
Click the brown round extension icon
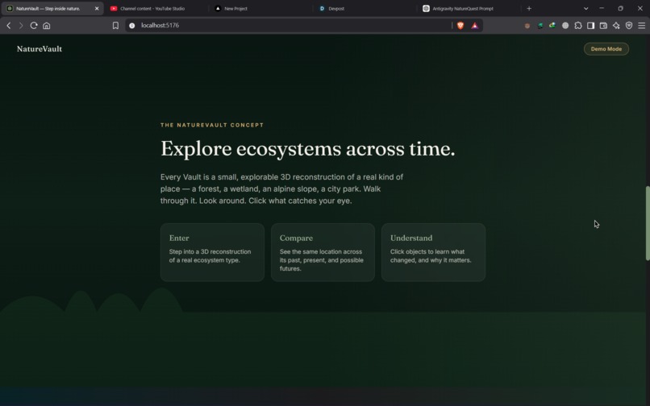[x=527, y=26]
